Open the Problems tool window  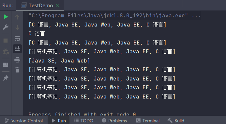point(114,121)
